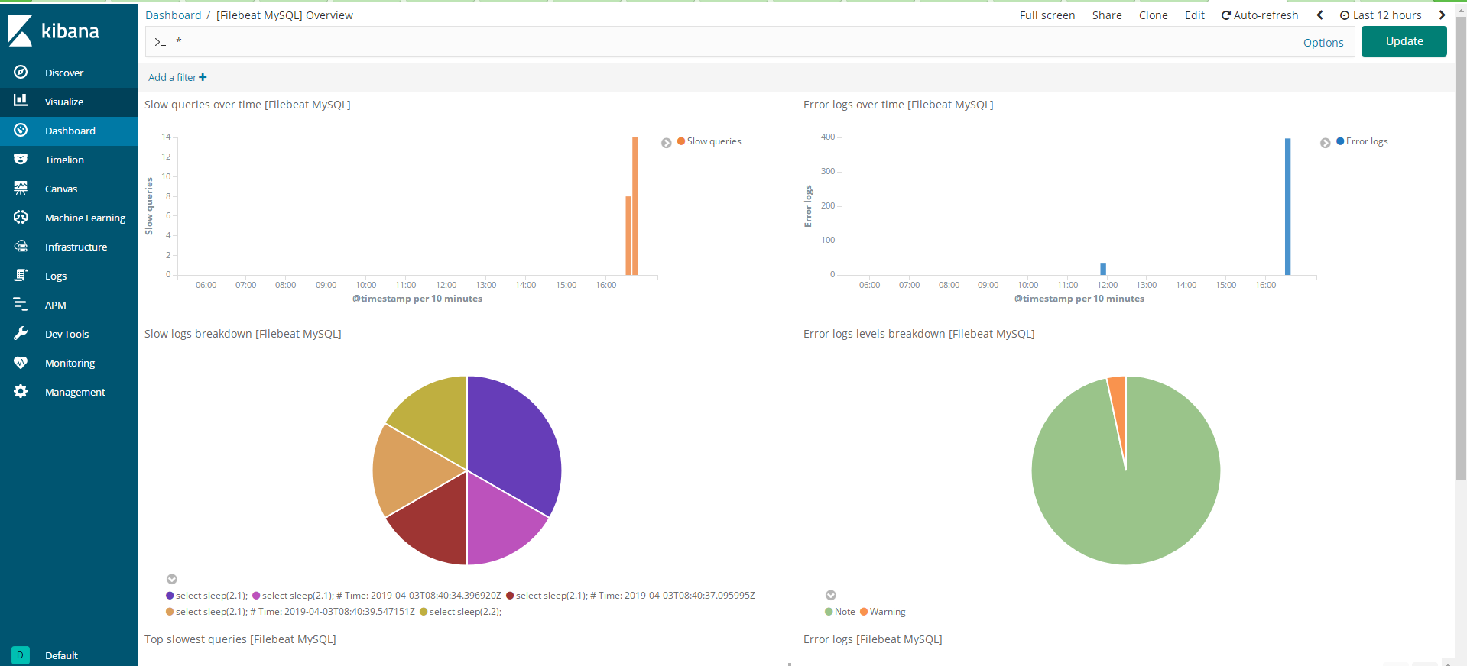This screenshot has width=1467, height=666.
Task: Open query Options
Action: [1323, 43]
